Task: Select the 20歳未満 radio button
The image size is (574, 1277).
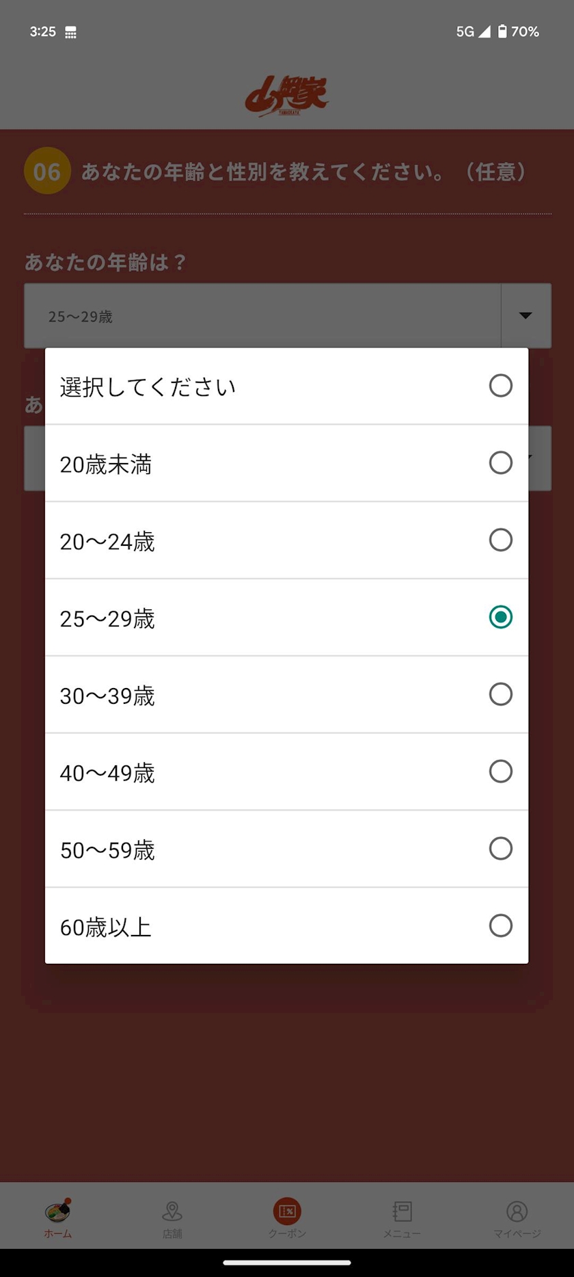Action: [x=500, y=463]
